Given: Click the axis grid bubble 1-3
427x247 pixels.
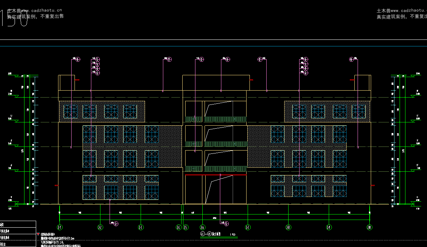Looking at the screenshot, I should tap(141, 227).
